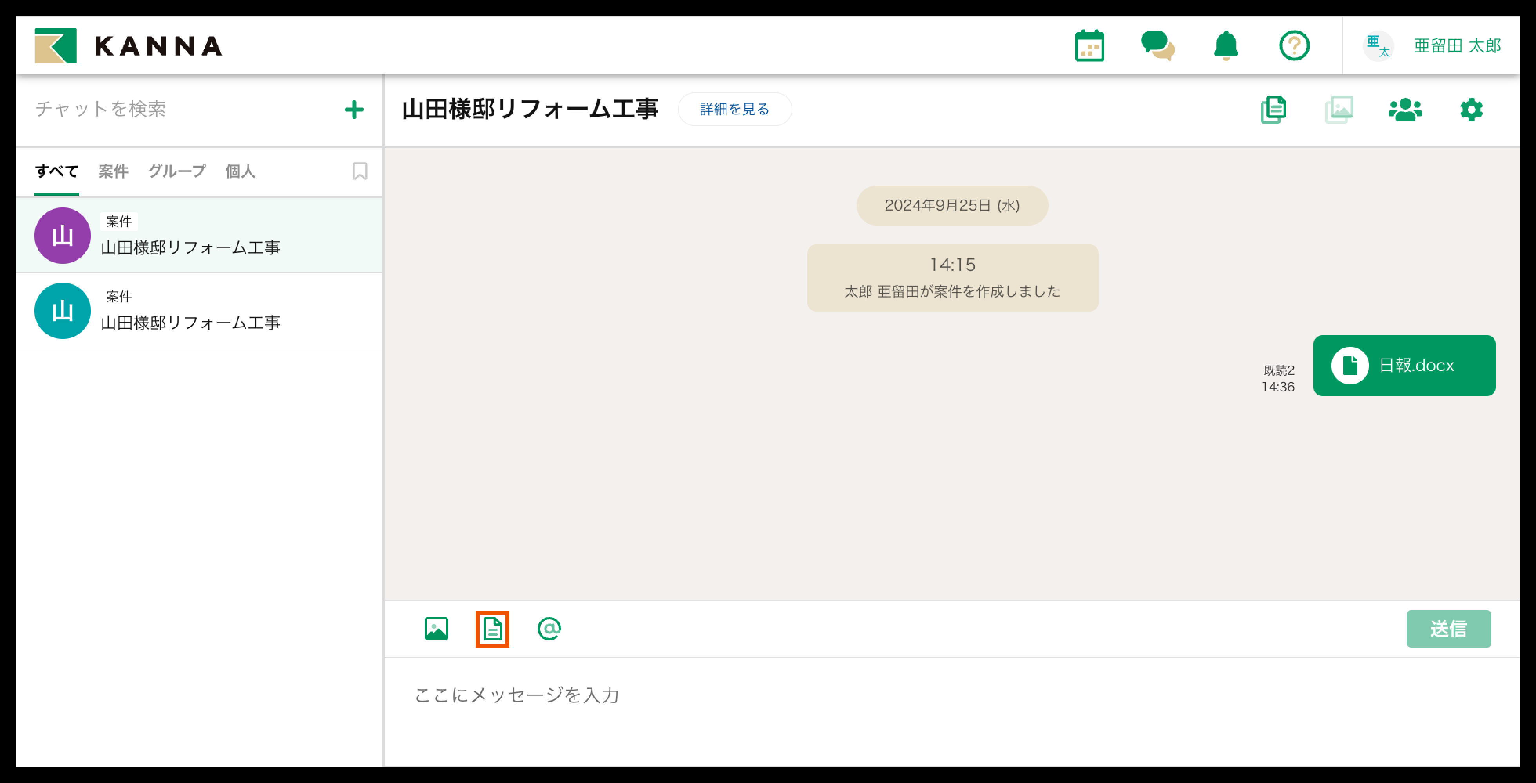
Task: Switch to the 案件 tab
Action: 113,171
